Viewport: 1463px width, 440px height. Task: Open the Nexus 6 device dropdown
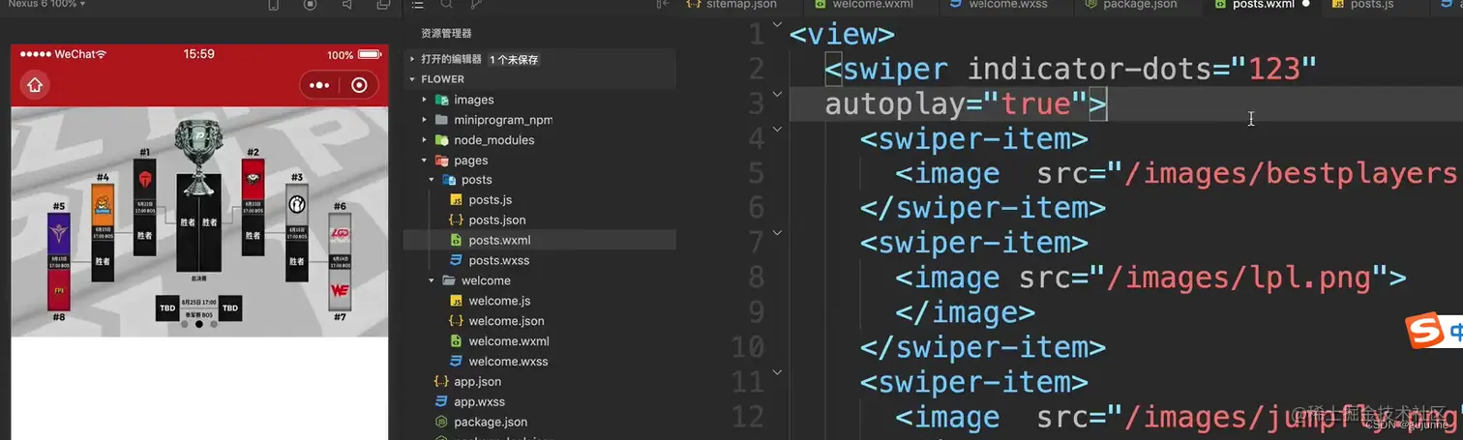click(46, 4)
